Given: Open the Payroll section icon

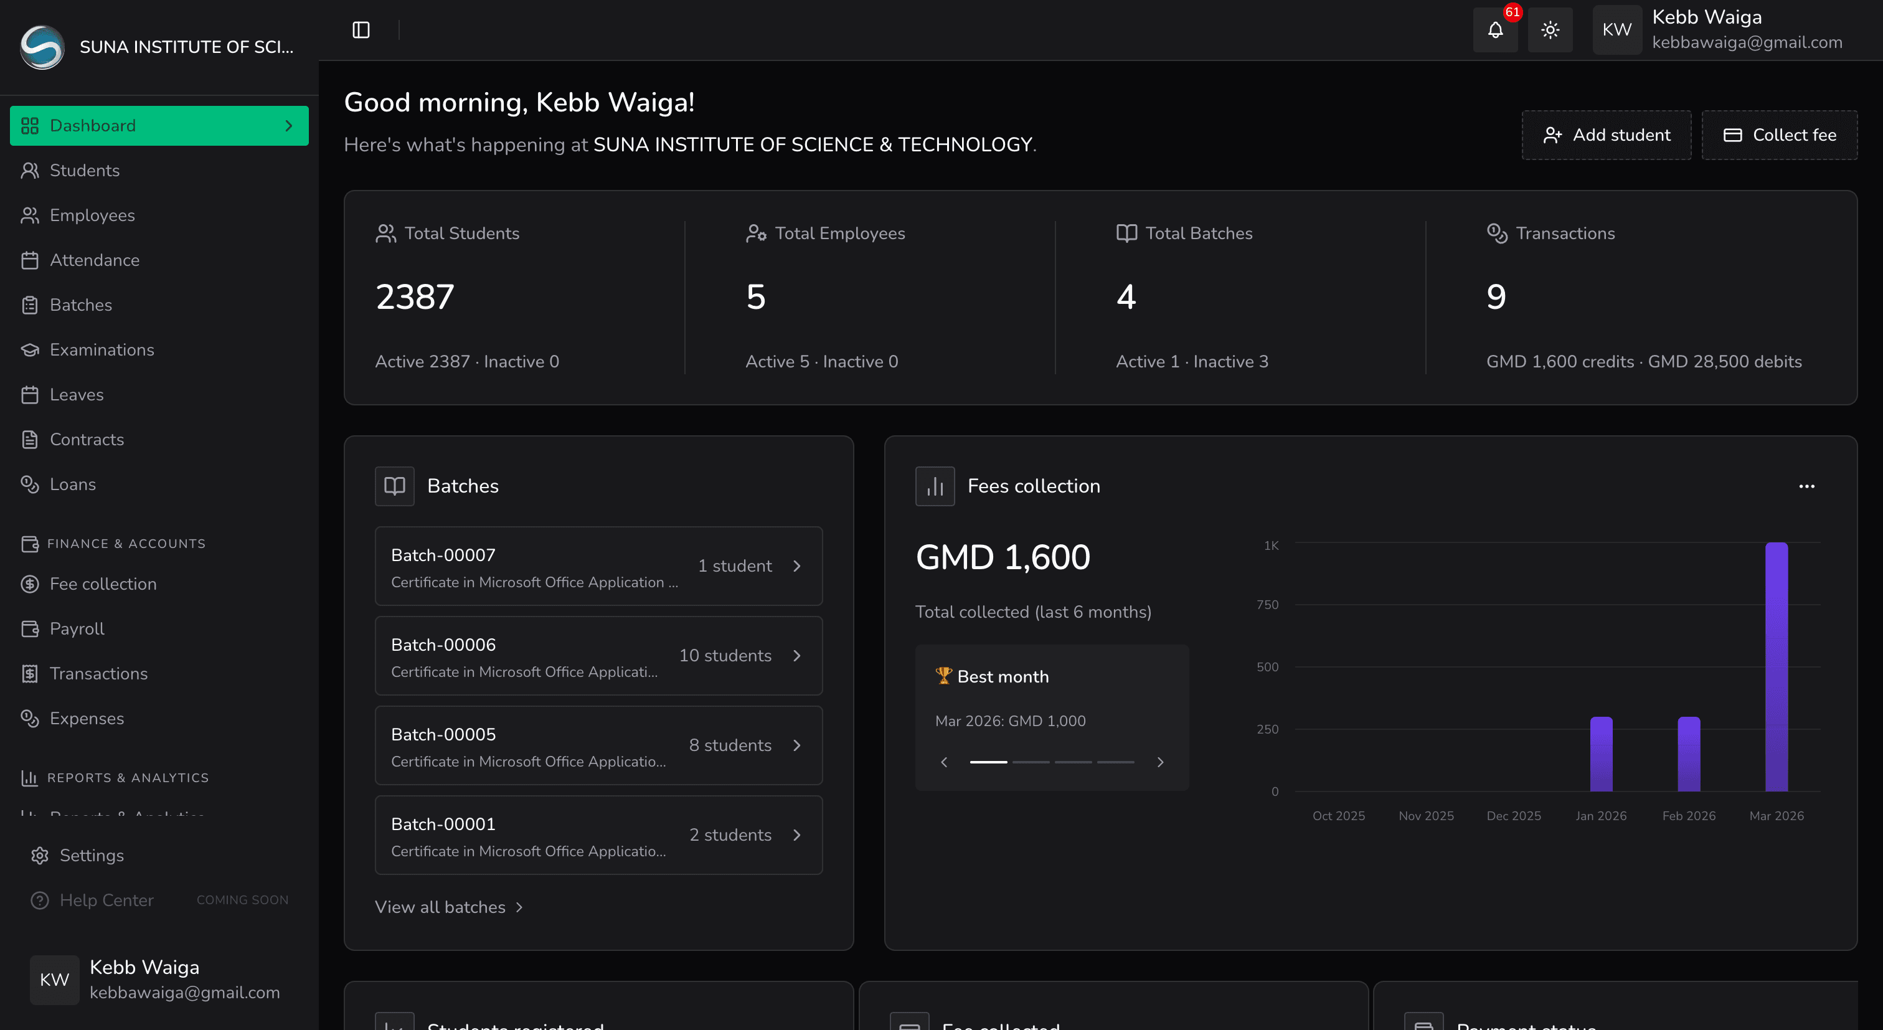Looking at the screenshot, I should pos(30,629).
